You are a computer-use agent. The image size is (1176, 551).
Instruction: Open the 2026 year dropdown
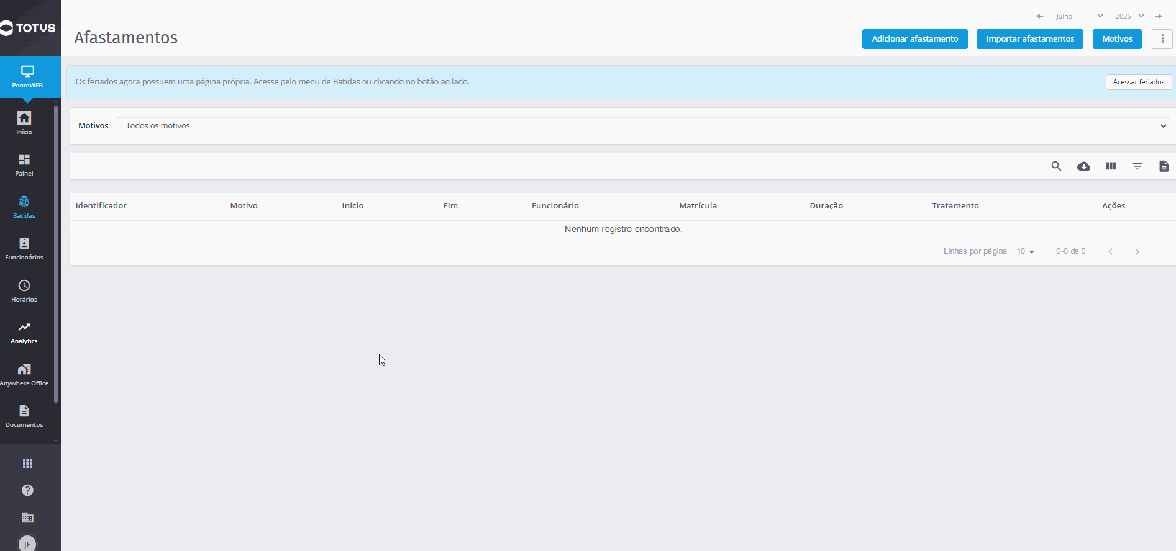1129,16
